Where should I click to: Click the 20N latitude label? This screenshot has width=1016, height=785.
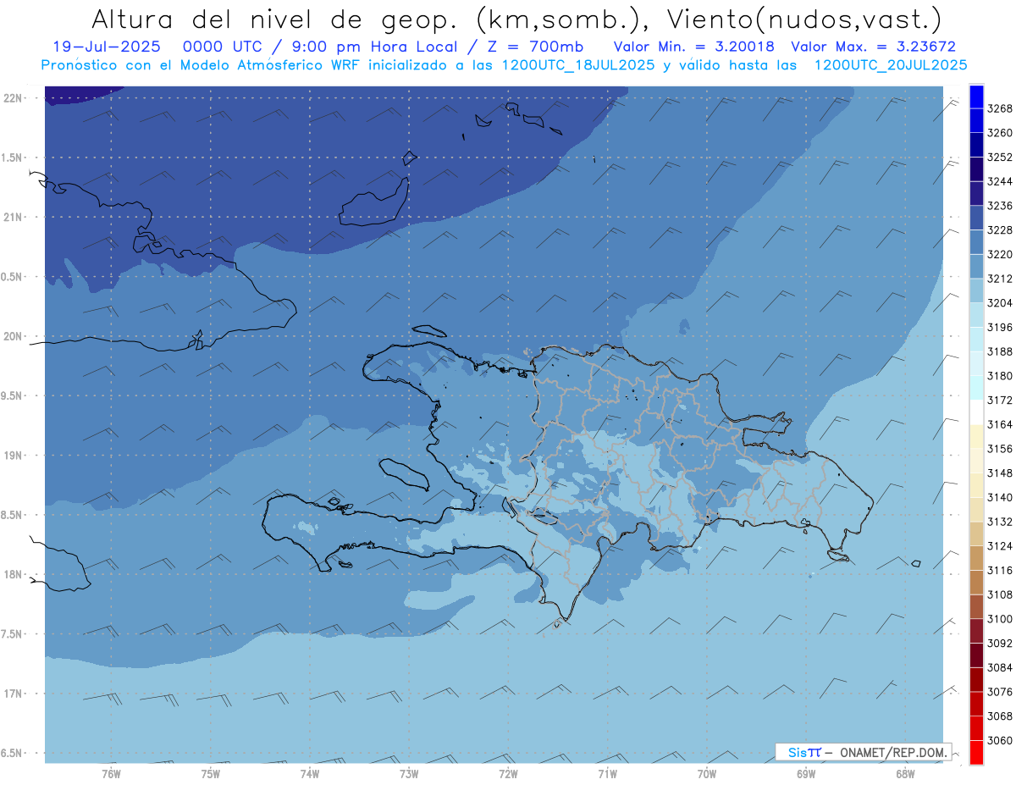14,336
